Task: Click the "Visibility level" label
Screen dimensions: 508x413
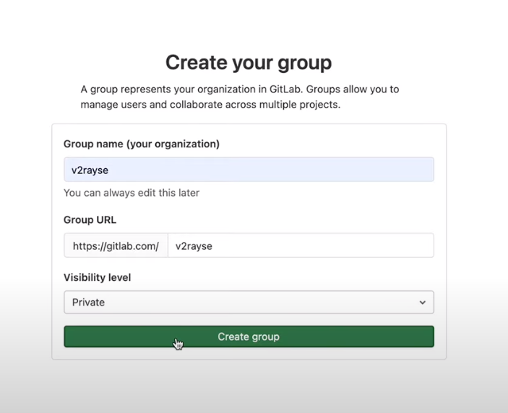Action: pos(98,277)
